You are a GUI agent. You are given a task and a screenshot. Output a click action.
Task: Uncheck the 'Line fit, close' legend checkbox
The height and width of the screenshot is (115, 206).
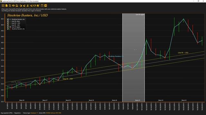(x=8, y=21)
